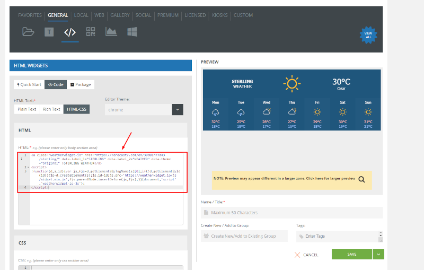Open the WEB tab

[99, 15]
